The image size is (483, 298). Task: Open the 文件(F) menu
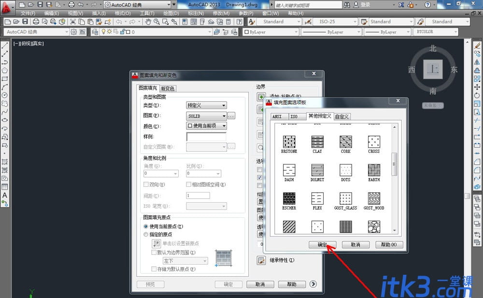click(x=28, y=13)
